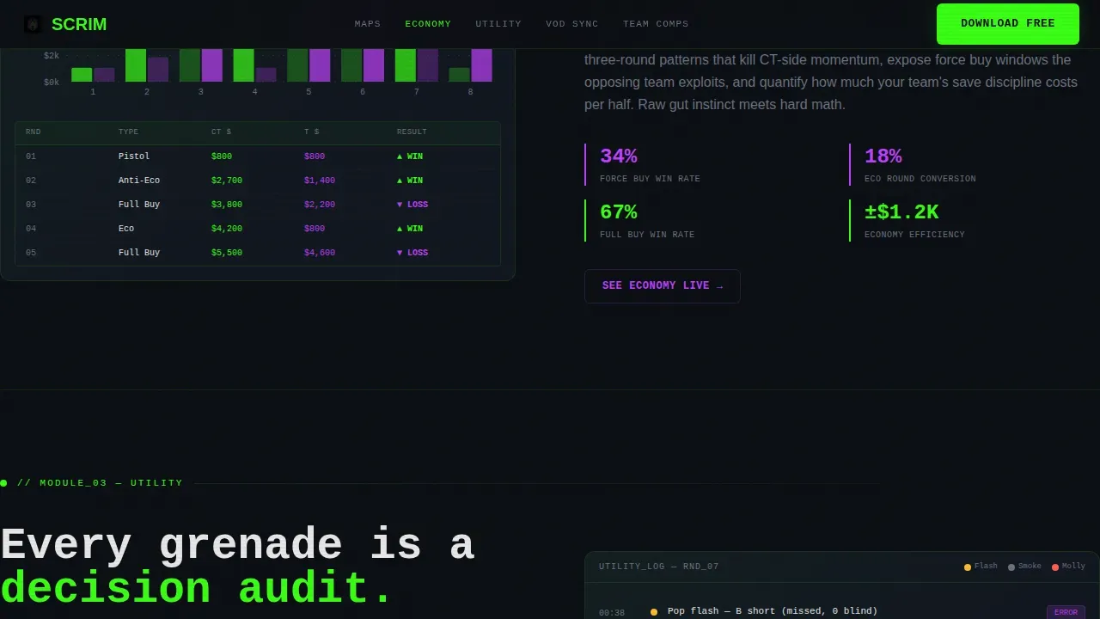Image resolution: width=1100 pixels, height=619 pixels.
Task: Click the $4,600 T money value
Action: click(x=320, y=253)
